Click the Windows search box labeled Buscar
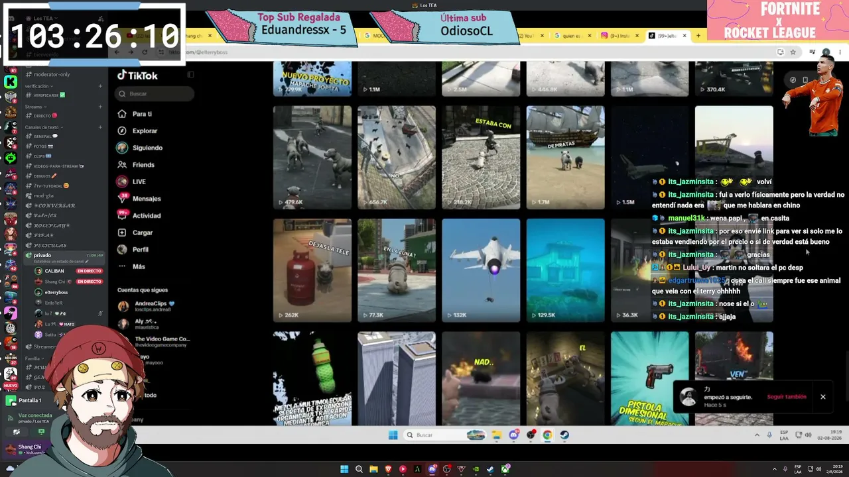 pyautogui.click(x=444, y=435)
